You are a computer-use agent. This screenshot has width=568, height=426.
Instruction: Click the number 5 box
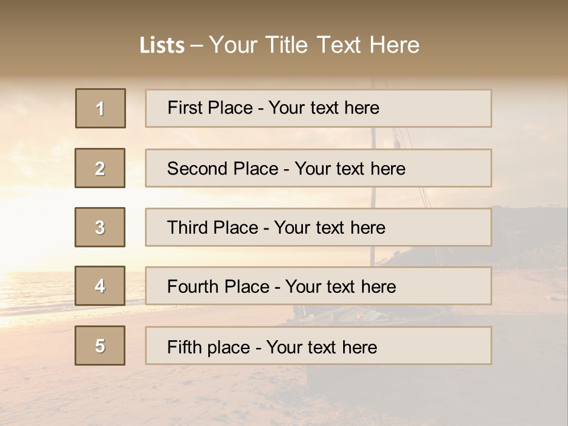click(100, 346)
